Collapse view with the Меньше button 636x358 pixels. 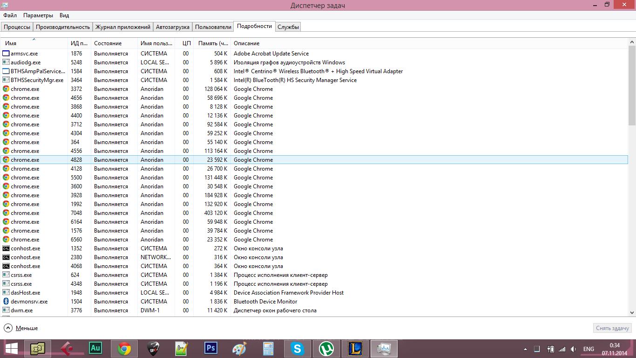[21, 328]
